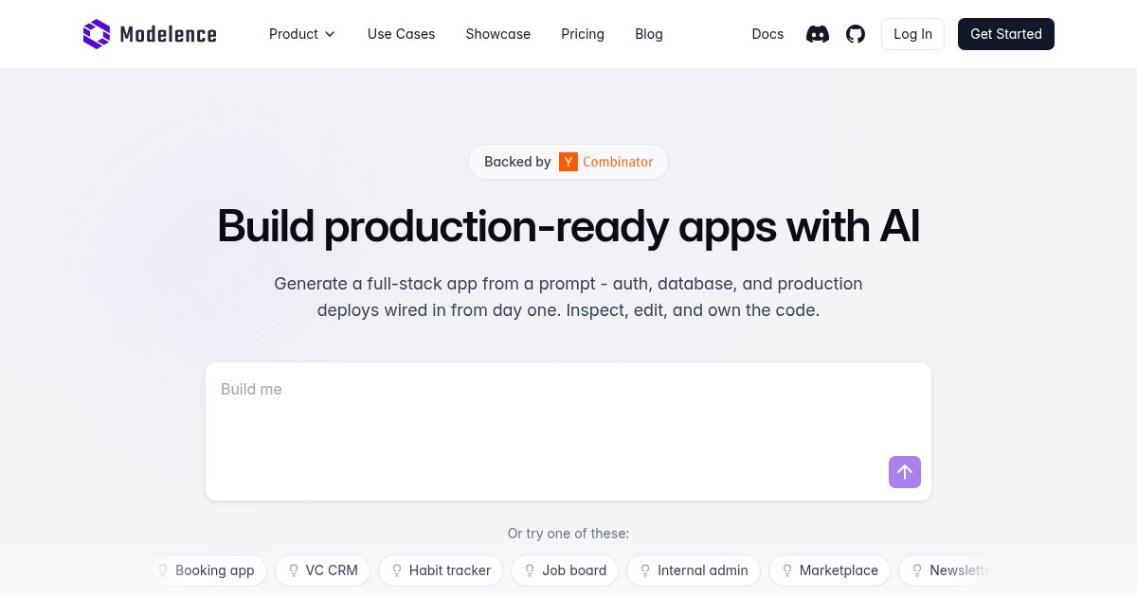Open the GitHub icon link
Screen dimensions: 1137x596
pyautogui.click(x=856, y=34)
